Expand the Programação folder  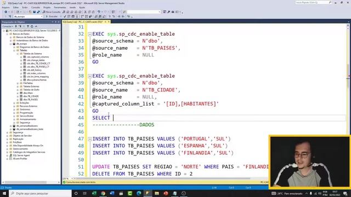(x=14, y=113)
